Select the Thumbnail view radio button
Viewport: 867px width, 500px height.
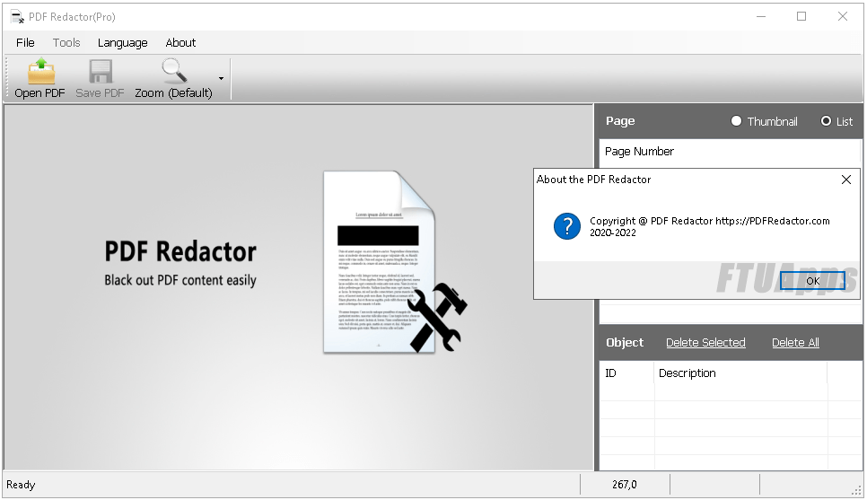736,121
